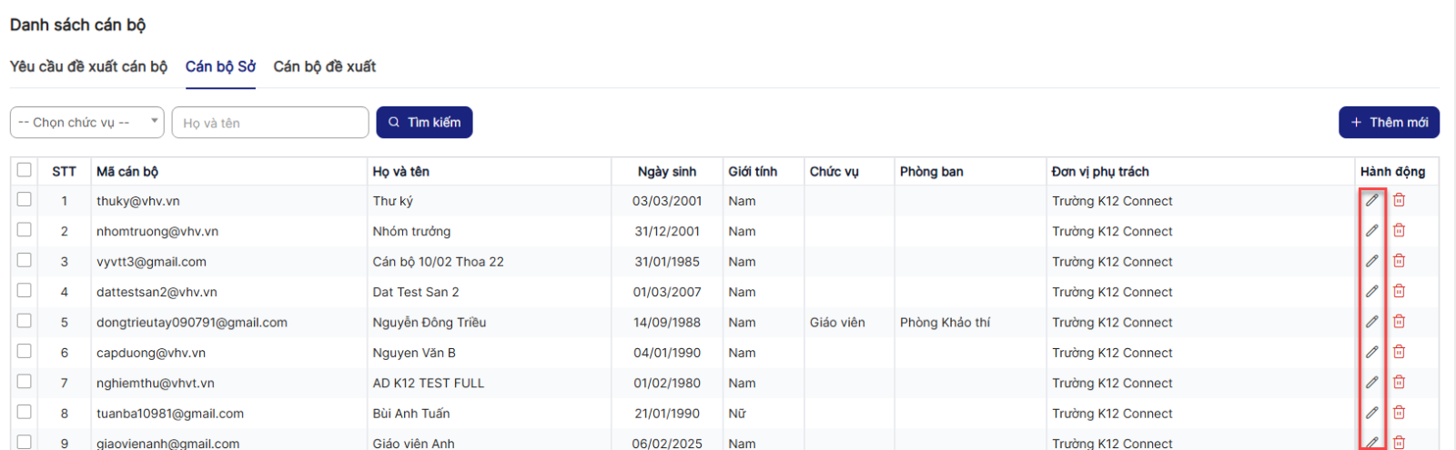The width and height of the screenshot is (1456, 450).
Task: Delete the nhomtruong@vhv.vn staff row
Action: [x=1399, y=231]
